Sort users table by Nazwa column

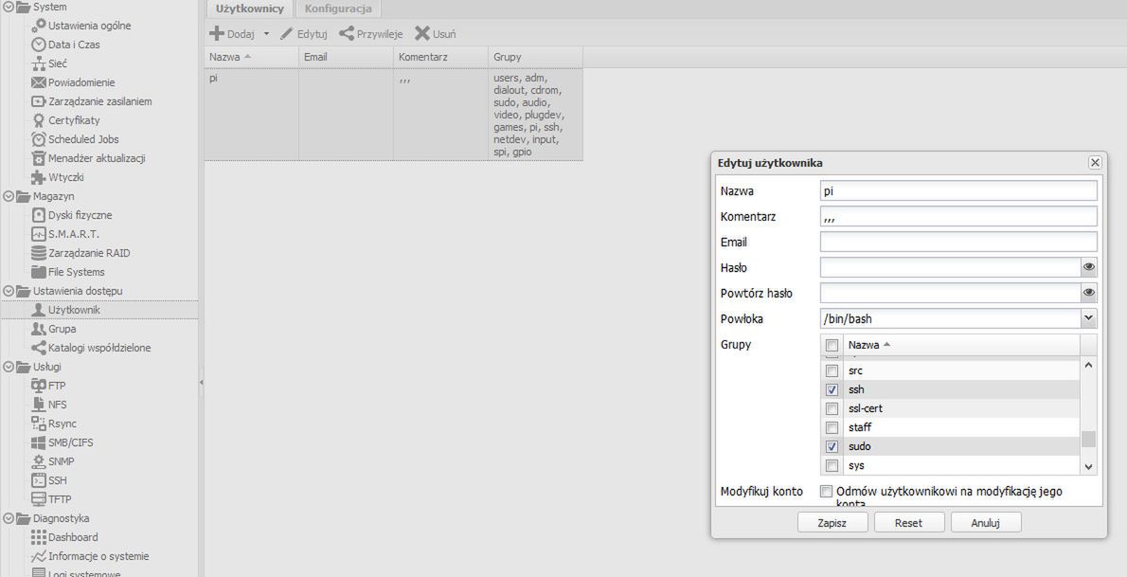pyautogui.click(x=252, y=57)
